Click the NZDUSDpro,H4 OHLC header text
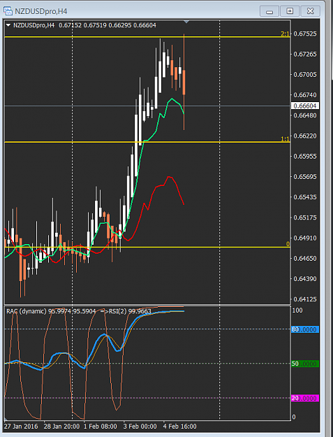The image size is (333, 437). click(x=85, y=25)
